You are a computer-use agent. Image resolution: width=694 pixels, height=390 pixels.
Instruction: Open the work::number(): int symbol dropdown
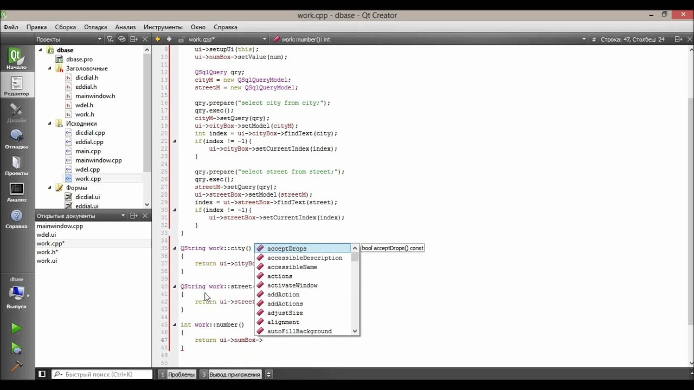pyautogui.click(x=429, y=39)
